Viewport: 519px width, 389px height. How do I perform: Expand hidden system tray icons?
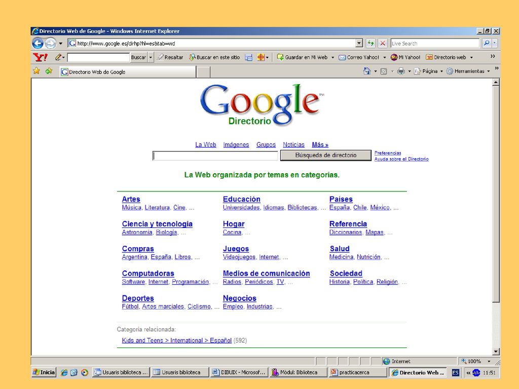tap(468, 373)
